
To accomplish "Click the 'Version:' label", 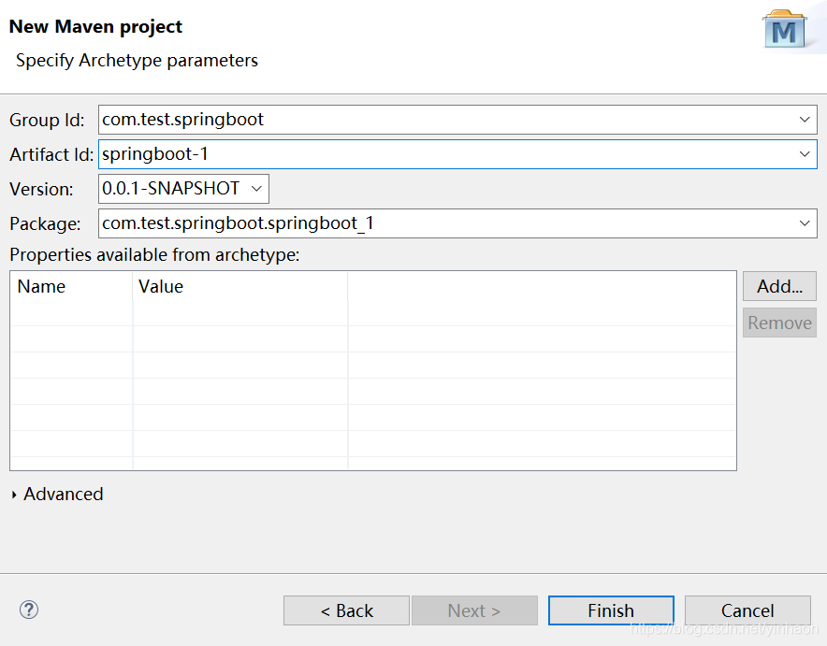I will (x=41, y=189).
